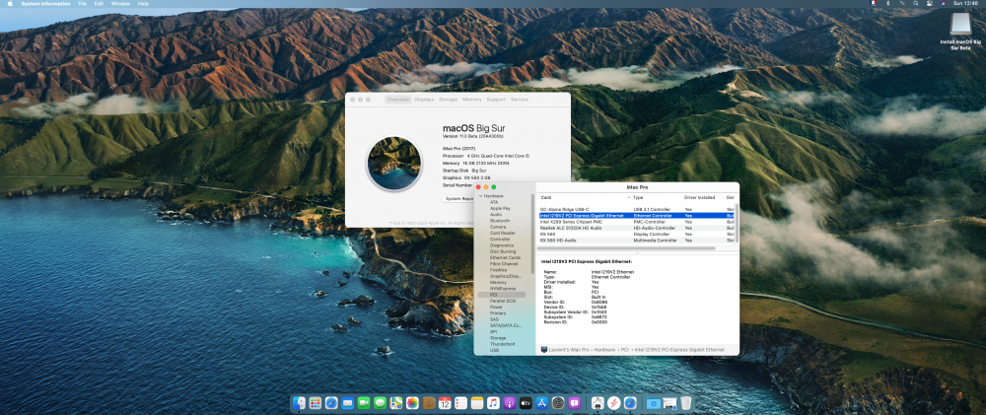The width and height of the screenshot is (986, 415).
Task: Open System Information icon in dock
Action: pos(598,403)
